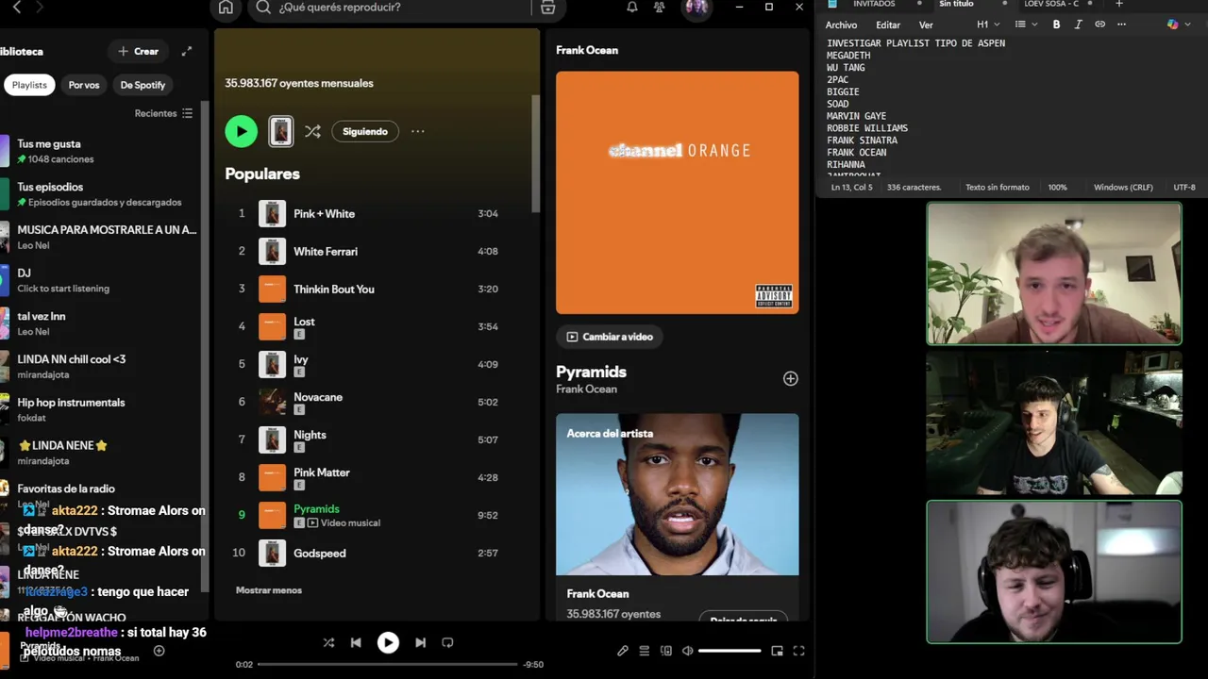This screenshot has height=679, width=1208.
Task: Open Spotify notifications bell
Action: pyautogui.click(x=632, y=8)
